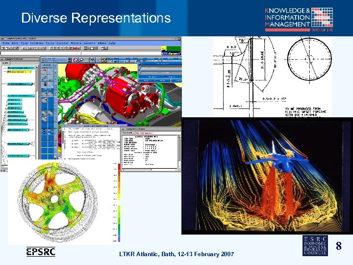Click the footer 'LTKR Atlantic, Bath, 12-13 February 2007'
Viewport: 353px width, 265px height.
tap(176, 254)
